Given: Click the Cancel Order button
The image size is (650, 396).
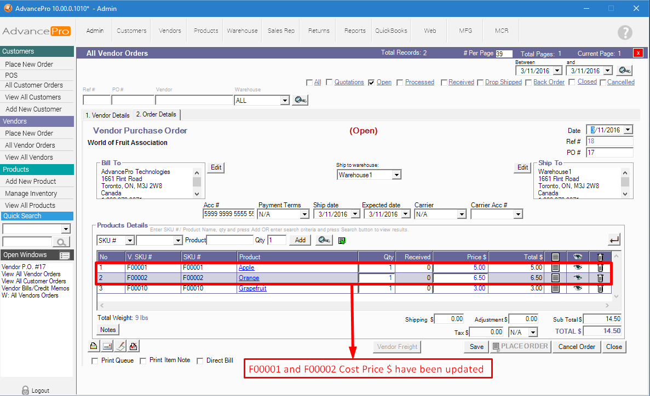Looking at the screenshot, I should pos(576,346).
